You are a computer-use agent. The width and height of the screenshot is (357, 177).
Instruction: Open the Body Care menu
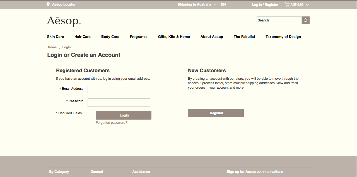point(110,37)
